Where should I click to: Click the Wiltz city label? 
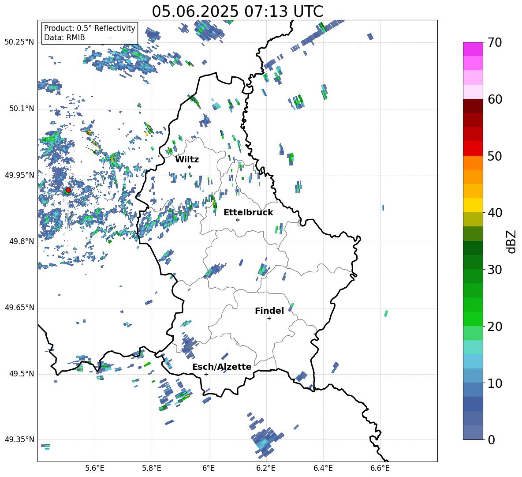(x=187, y=160)
